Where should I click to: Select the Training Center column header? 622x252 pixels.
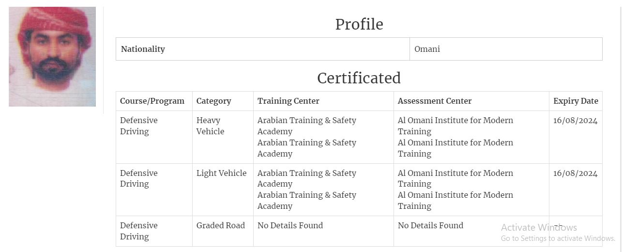(288, 101)
